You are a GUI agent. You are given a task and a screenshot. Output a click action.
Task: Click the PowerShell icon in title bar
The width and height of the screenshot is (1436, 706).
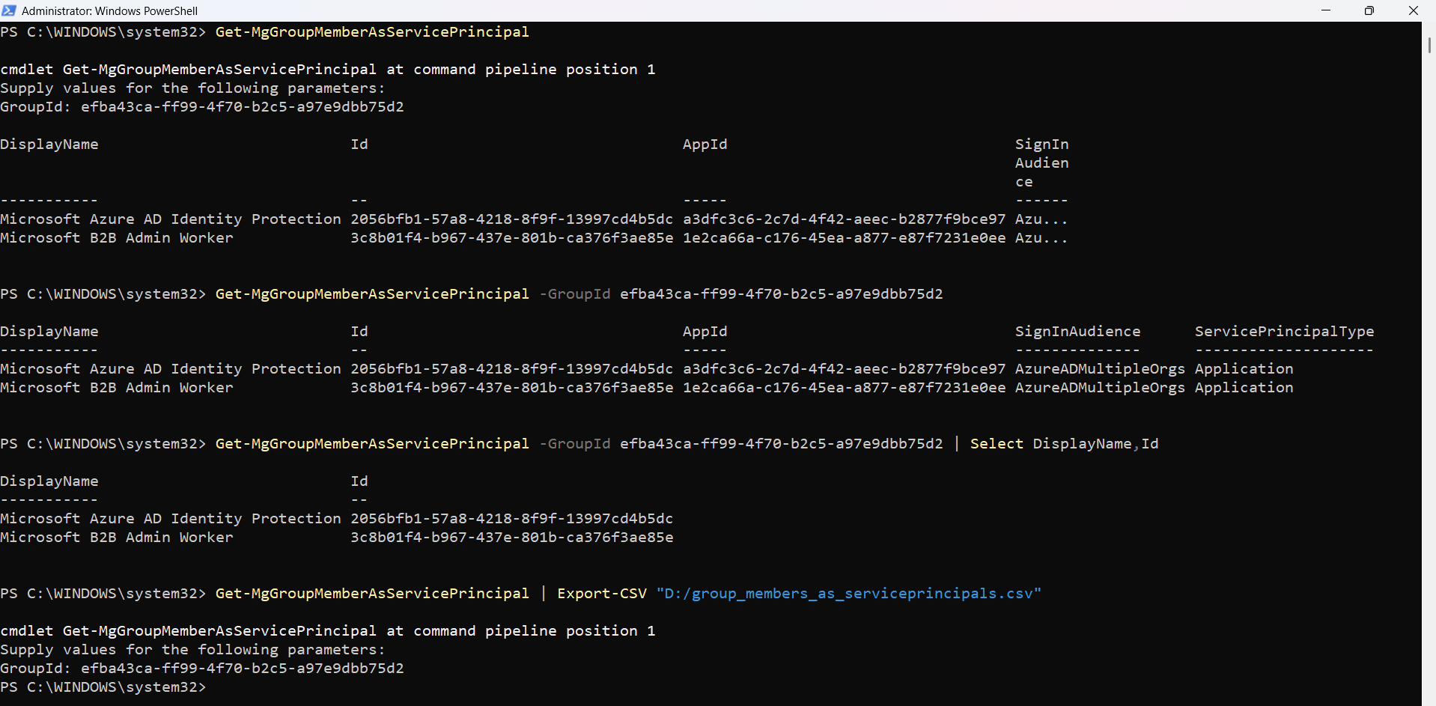coord(9,10)
